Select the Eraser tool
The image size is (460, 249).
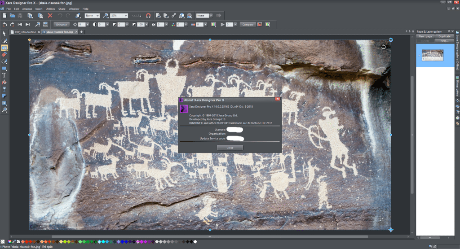coord(4,54)
